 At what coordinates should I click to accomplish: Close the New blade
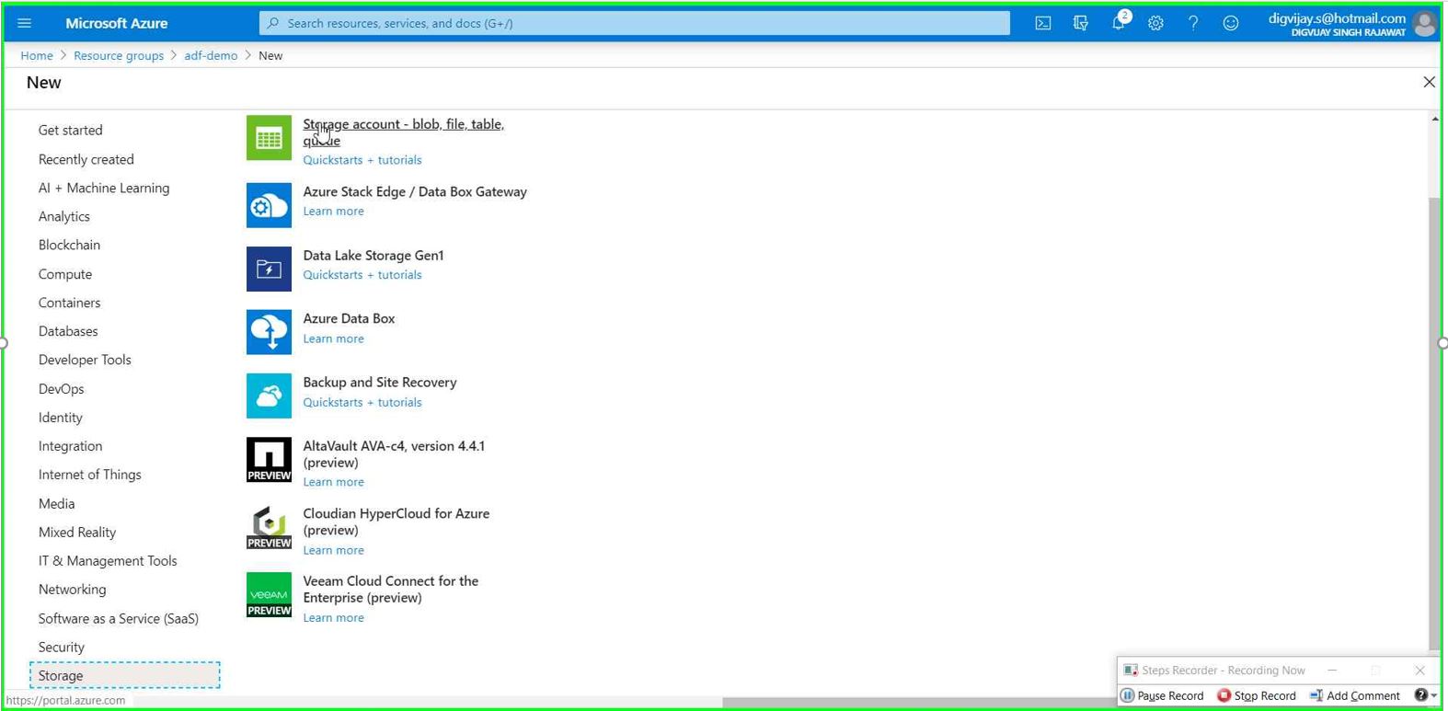click(x=1429, y=82)
